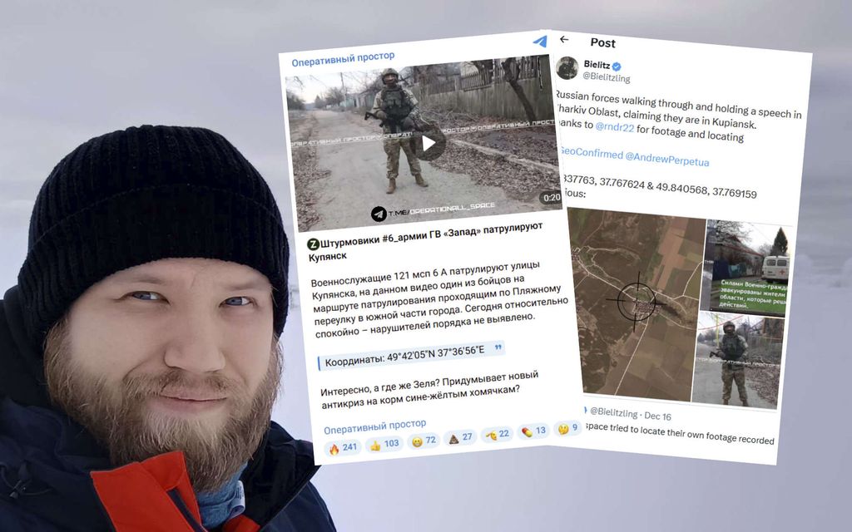Open the satellite map image with crosshair

tap(634, 304)
